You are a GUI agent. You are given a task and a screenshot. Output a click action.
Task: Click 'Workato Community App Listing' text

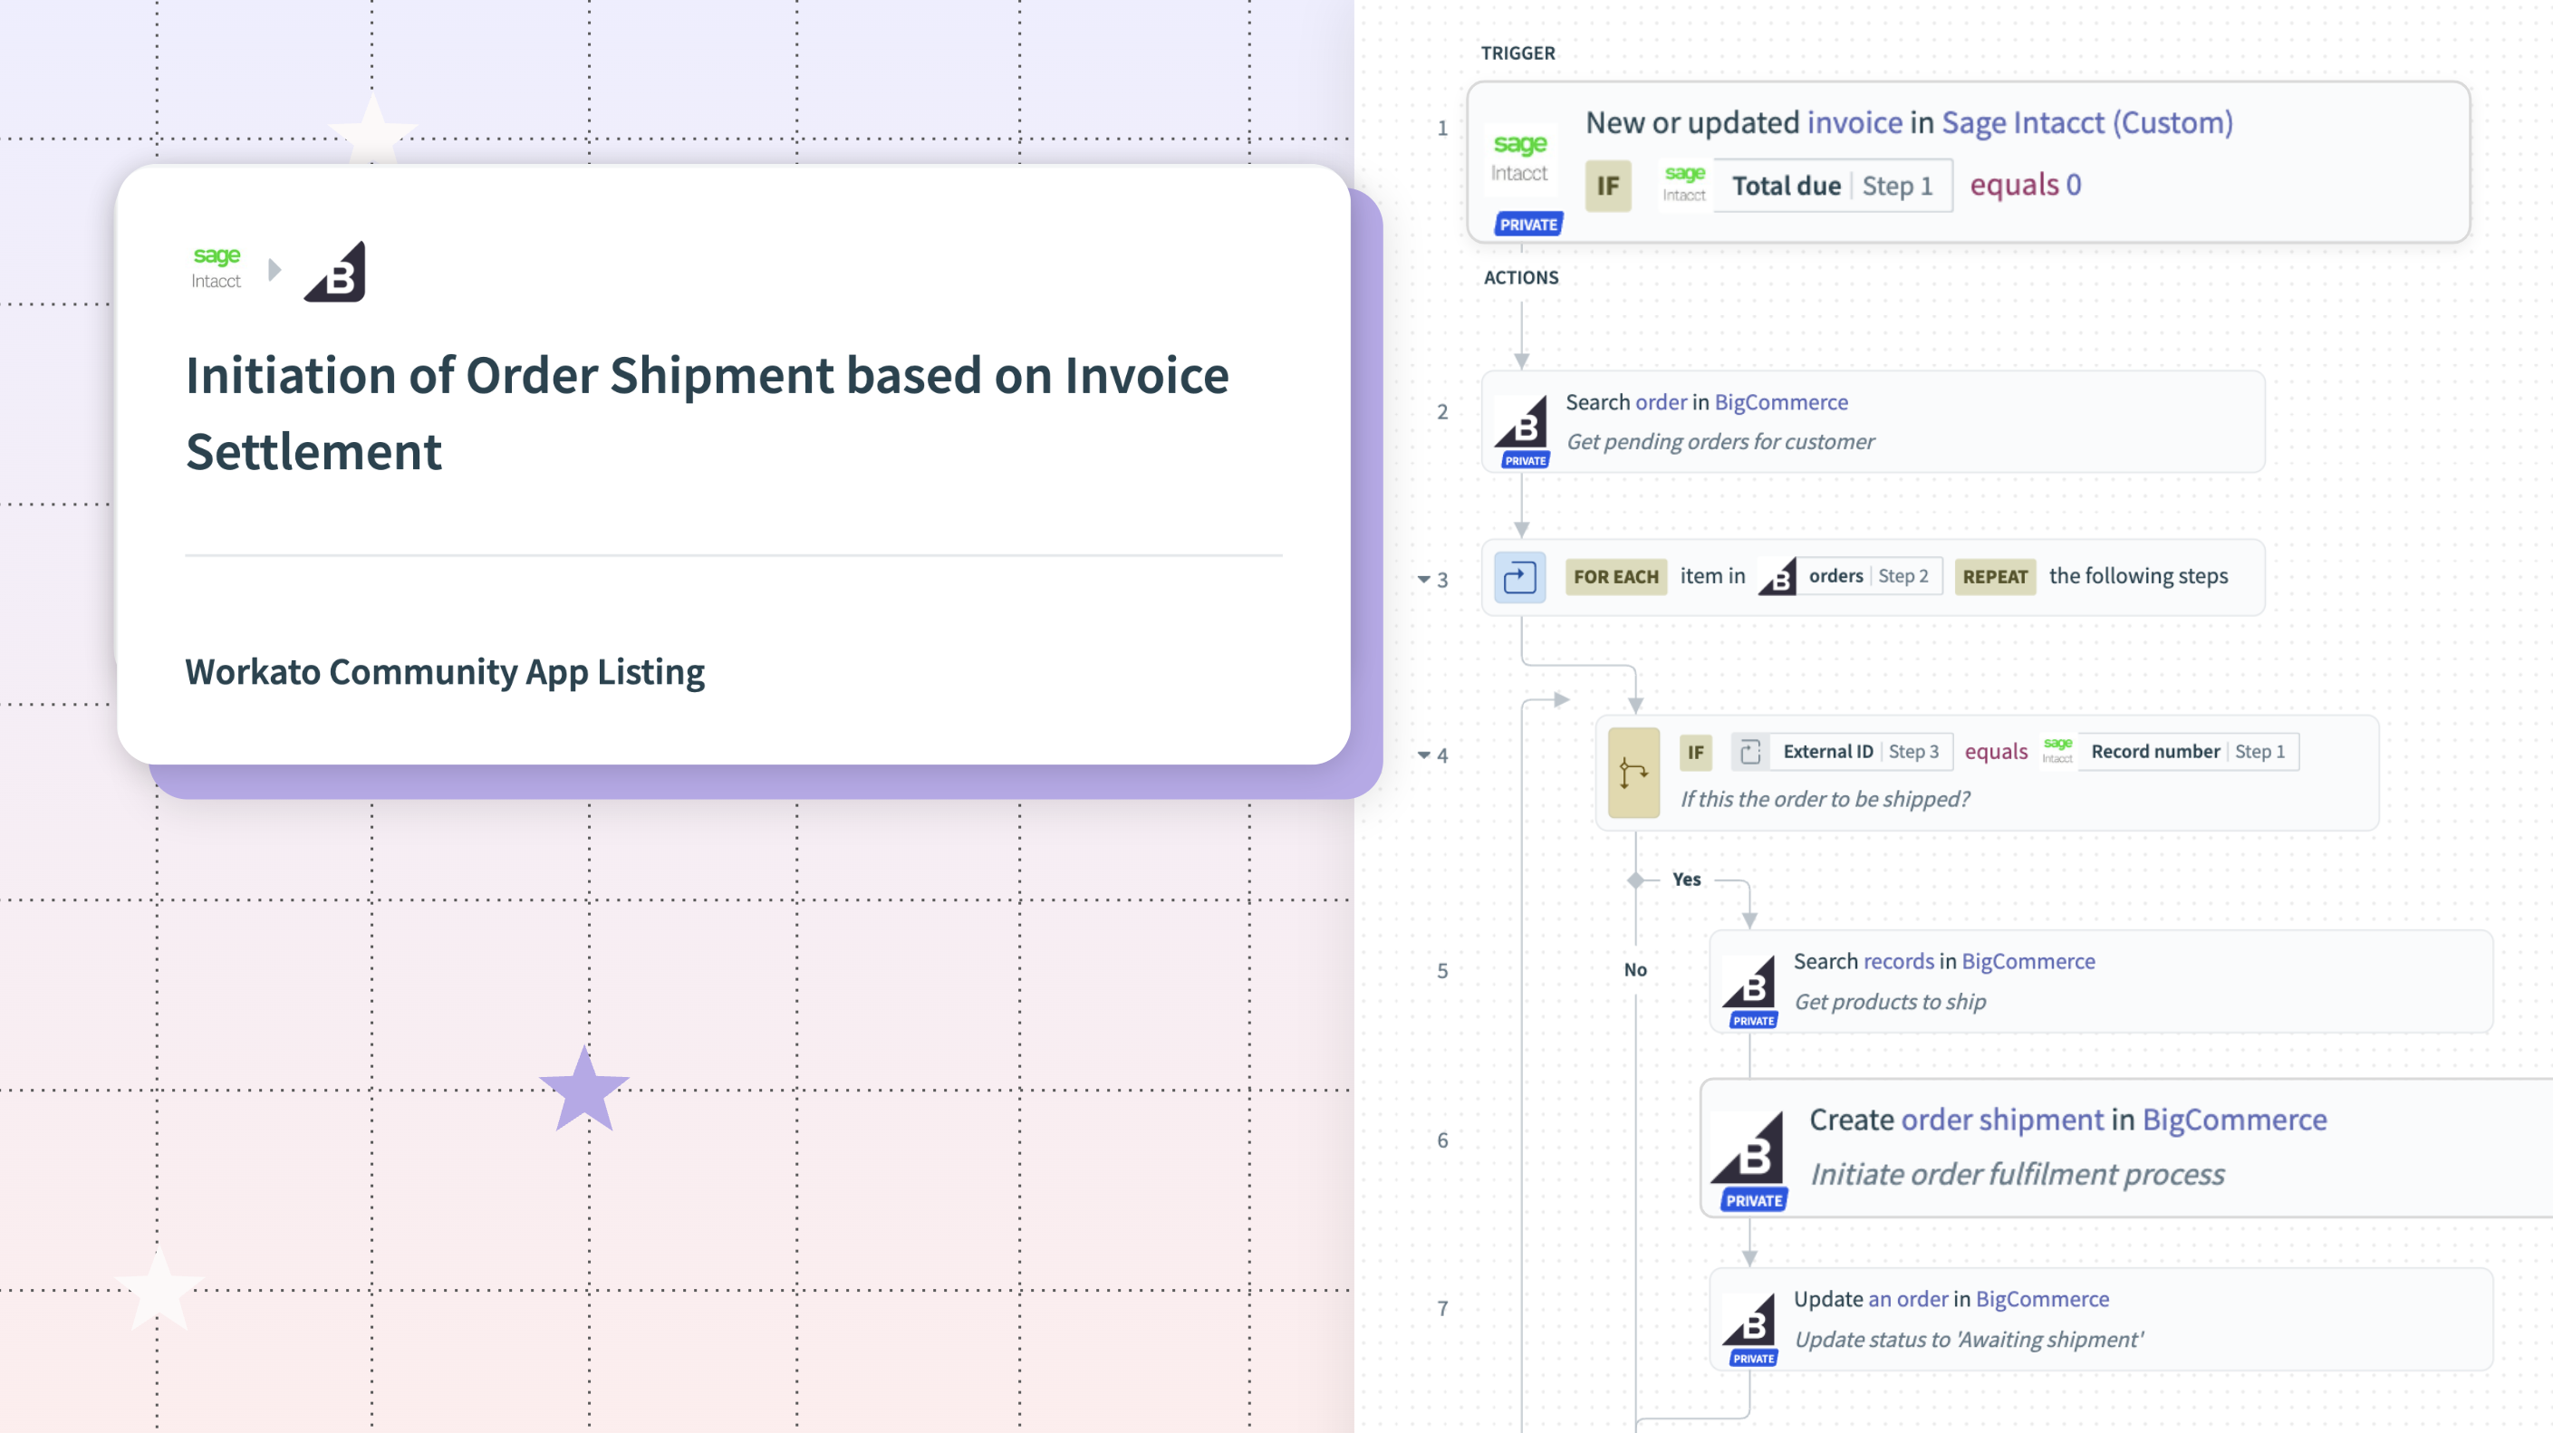coord(444,672)
